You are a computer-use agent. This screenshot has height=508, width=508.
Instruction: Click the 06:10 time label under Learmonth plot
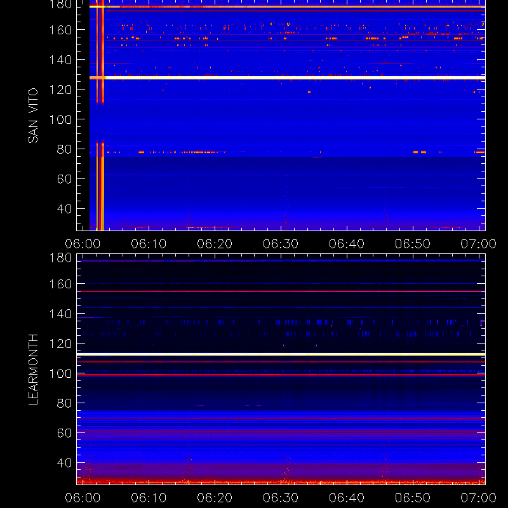[x=149, y=498]
